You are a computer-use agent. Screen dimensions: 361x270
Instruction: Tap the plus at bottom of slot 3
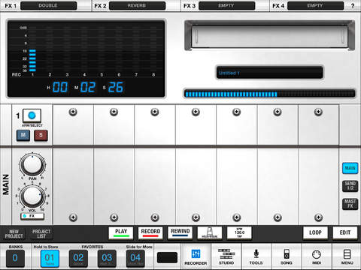(x=114, y=217)
